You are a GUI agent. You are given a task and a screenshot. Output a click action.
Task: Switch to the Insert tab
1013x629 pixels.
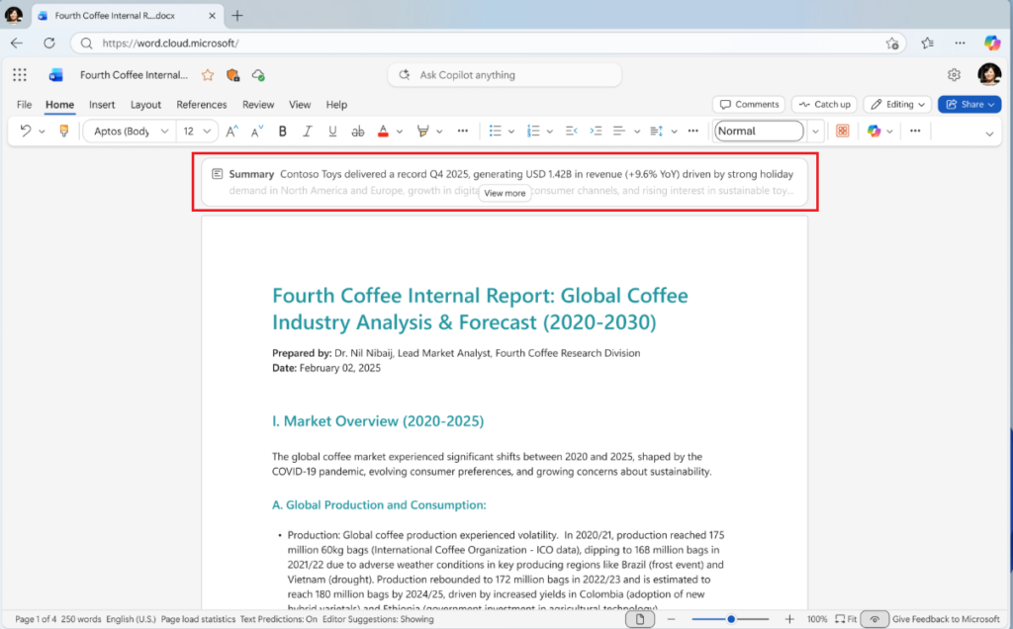102,105
